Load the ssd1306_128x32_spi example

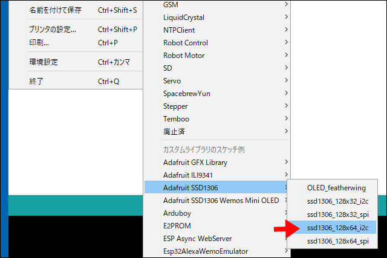(x=332, y=214)
